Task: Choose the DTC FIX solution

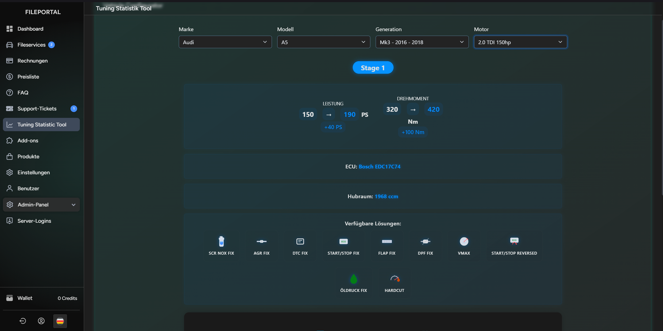Action: tap(300, 245)
